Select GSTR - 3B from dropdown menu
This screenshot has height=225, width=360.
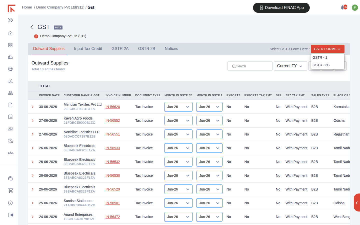click(x=328, y=65)
